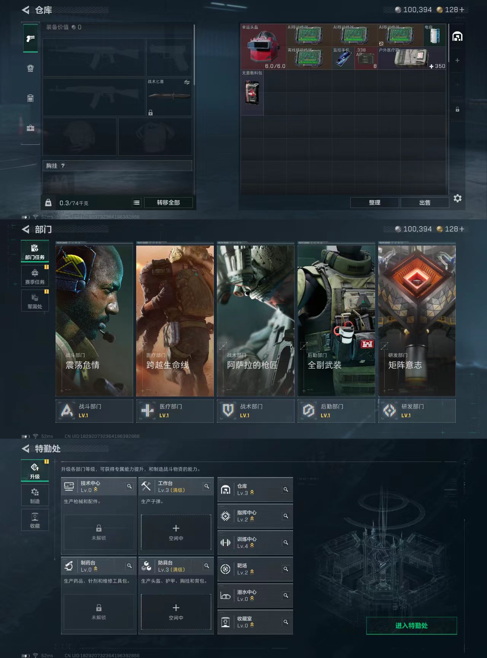The width and height of the screenshot is (487, 658).
Task: Open the list view icon beside 转移全部
Action: 137,203
